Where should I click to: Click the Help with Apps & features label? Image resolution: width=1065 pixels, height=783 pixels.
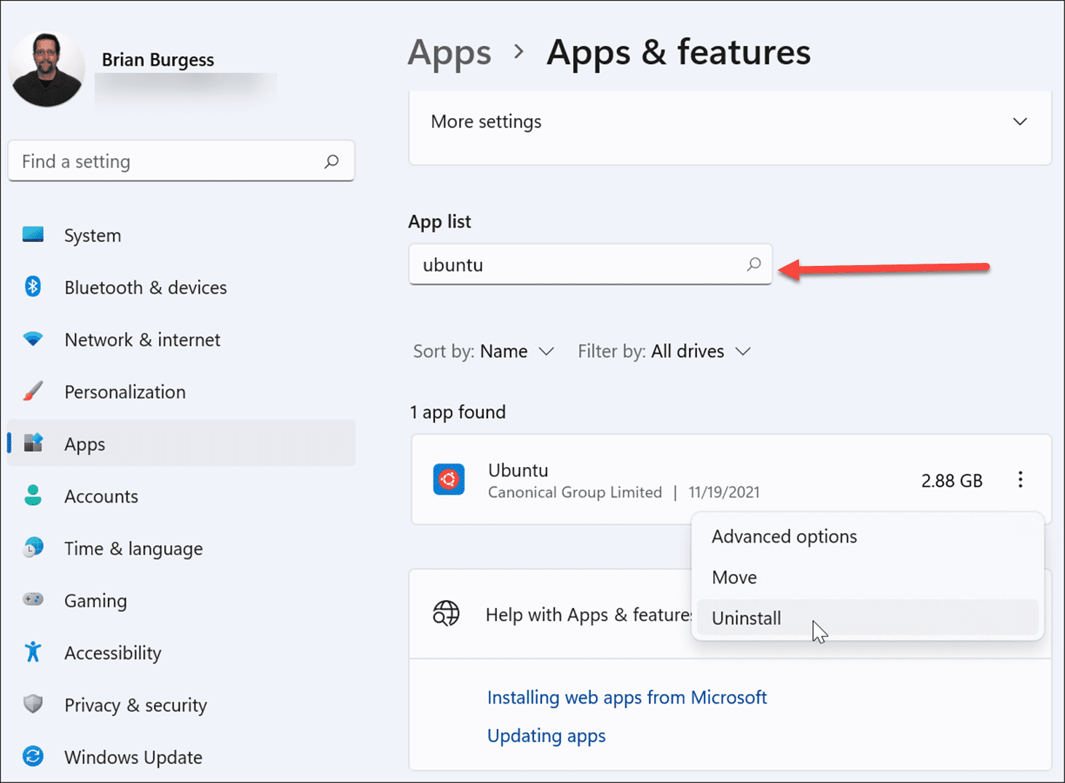[x=588, y=615]
